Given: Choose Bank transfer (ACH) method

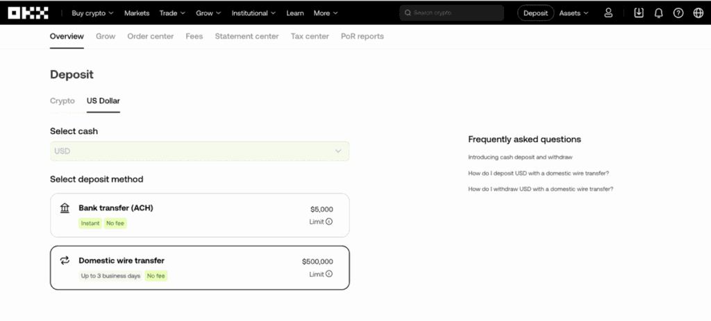Looking at the screenshot, I should 199,215.
